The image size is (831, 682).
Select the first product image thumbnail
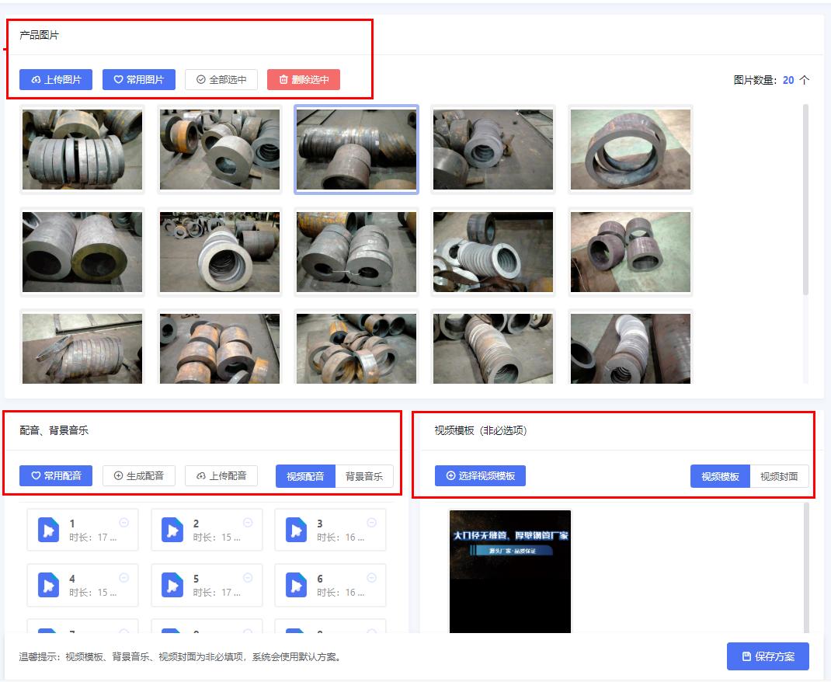(x=82, y=148)
